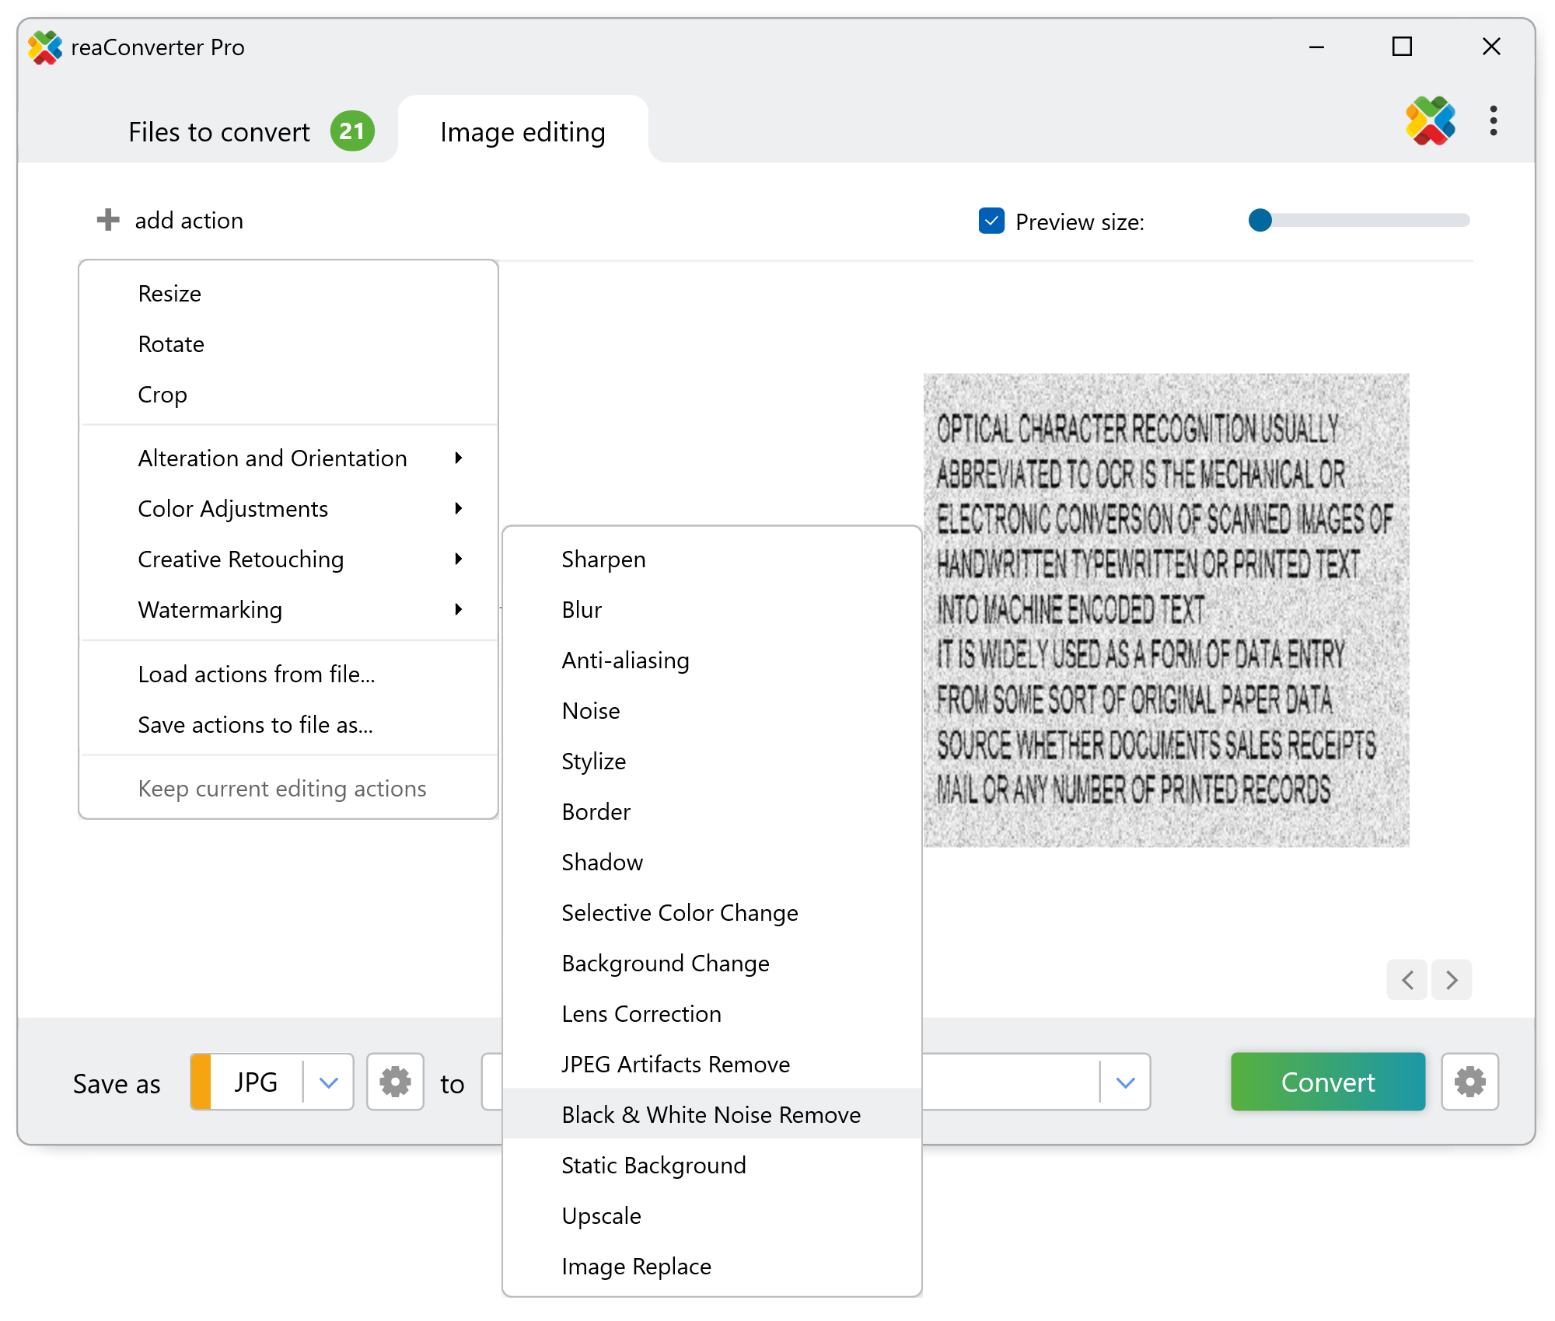Show next preview image arrow
The image size is (1555, 1321).
[x=1452, y=980]
